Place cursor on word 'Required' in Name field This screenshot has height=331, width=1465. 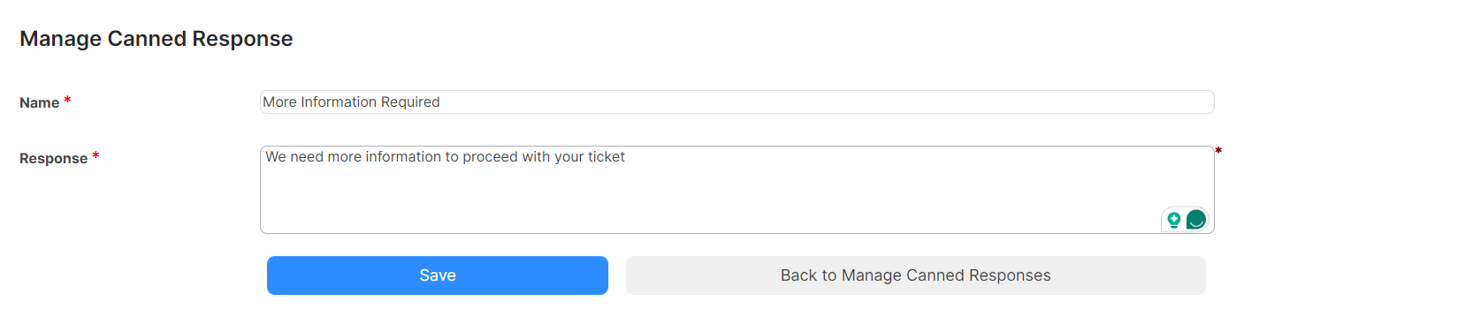(410, 102)
